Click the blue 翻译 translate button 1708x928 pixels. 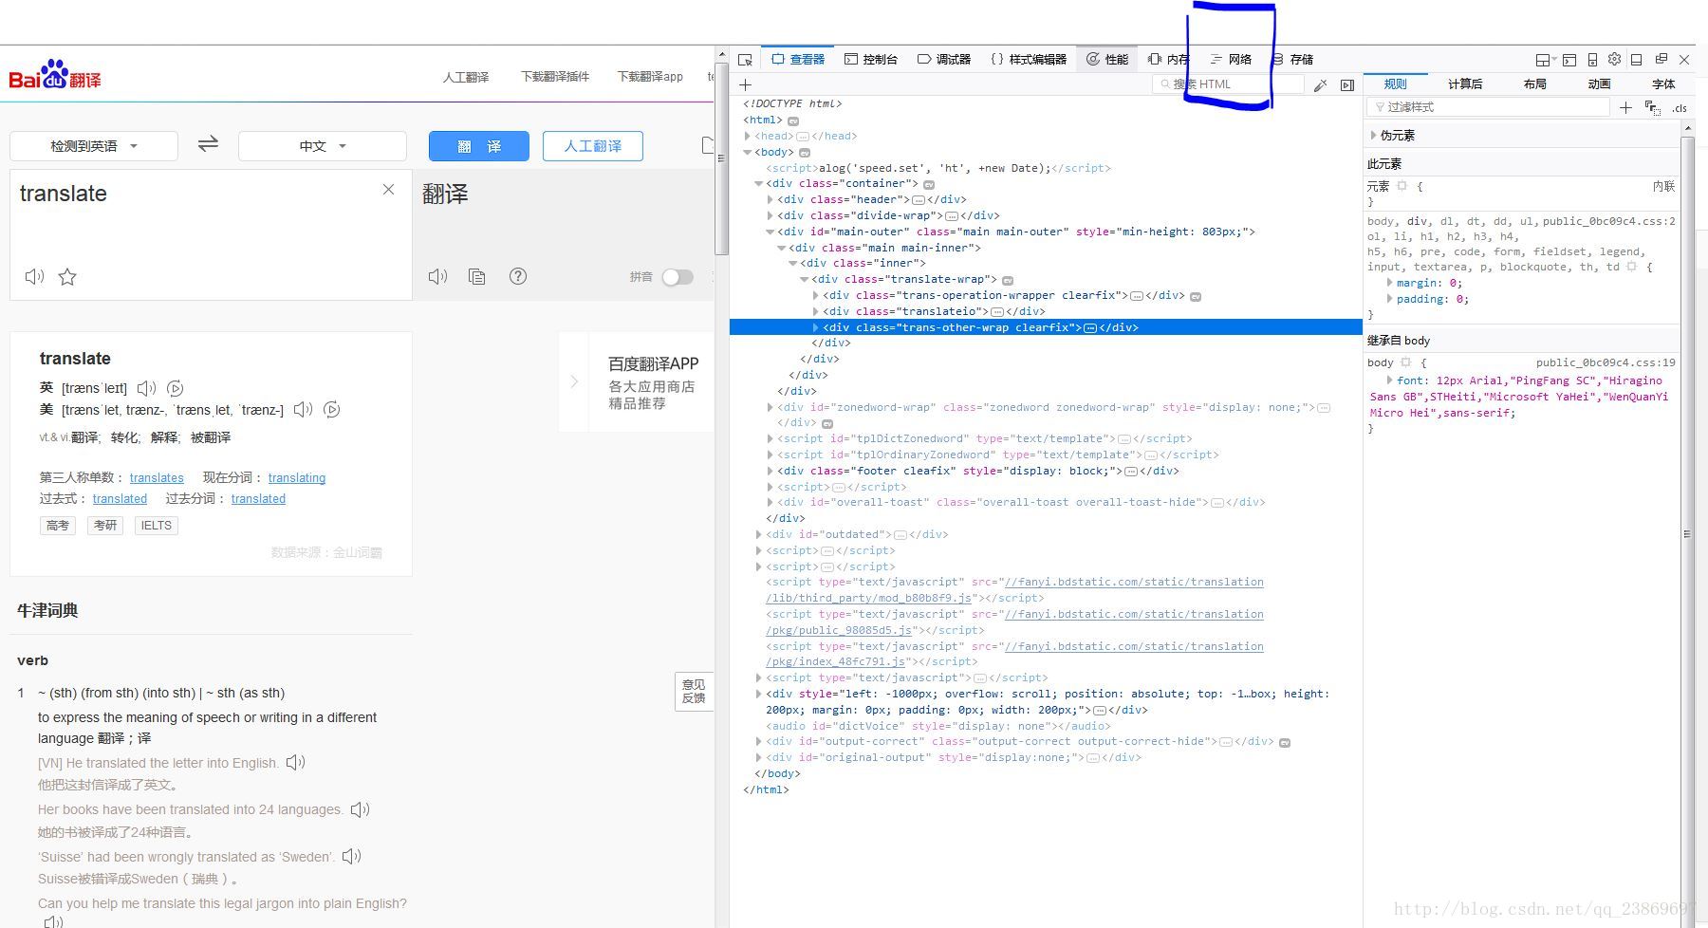(479, 146)
